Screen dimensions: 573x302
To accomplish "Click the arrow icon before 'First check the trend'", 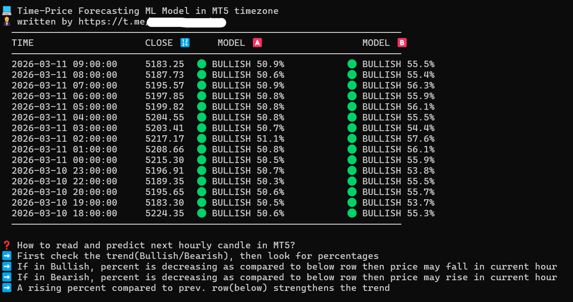I will coord(7,256).
